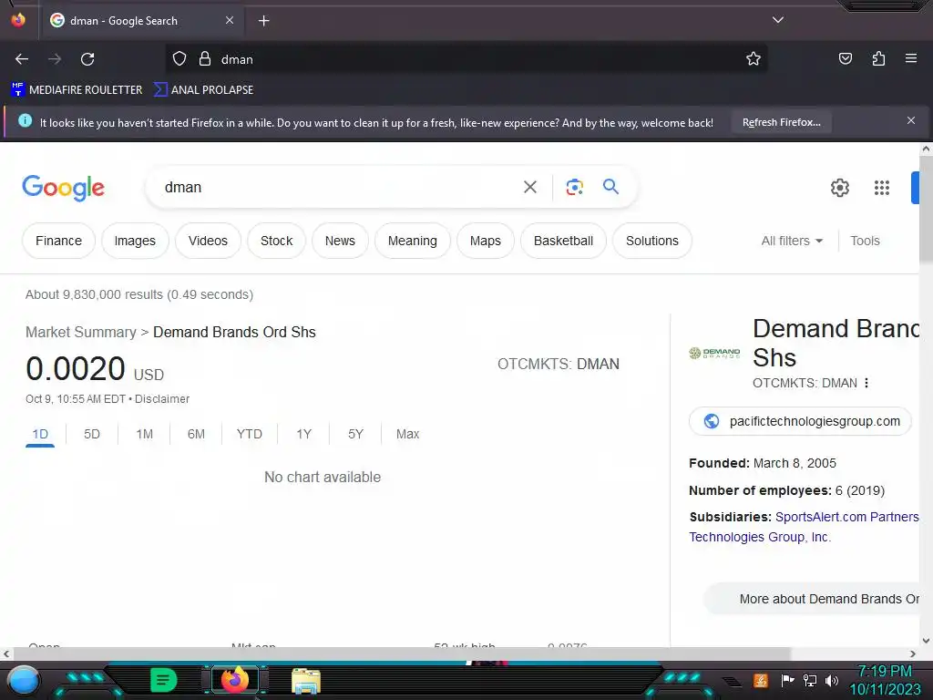Image resolution: width=933 pixels, height=700 pixels.
Task: Click the magnifying glass search button
Action: 610,187
